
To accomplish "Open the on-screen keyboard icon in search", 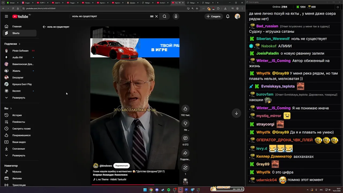I will click(x=152, y=16).
